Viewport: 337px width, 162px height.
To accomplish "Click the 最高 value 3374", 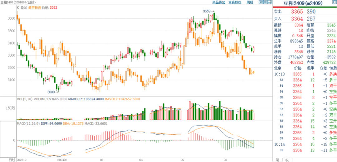I will pos(330,41).
